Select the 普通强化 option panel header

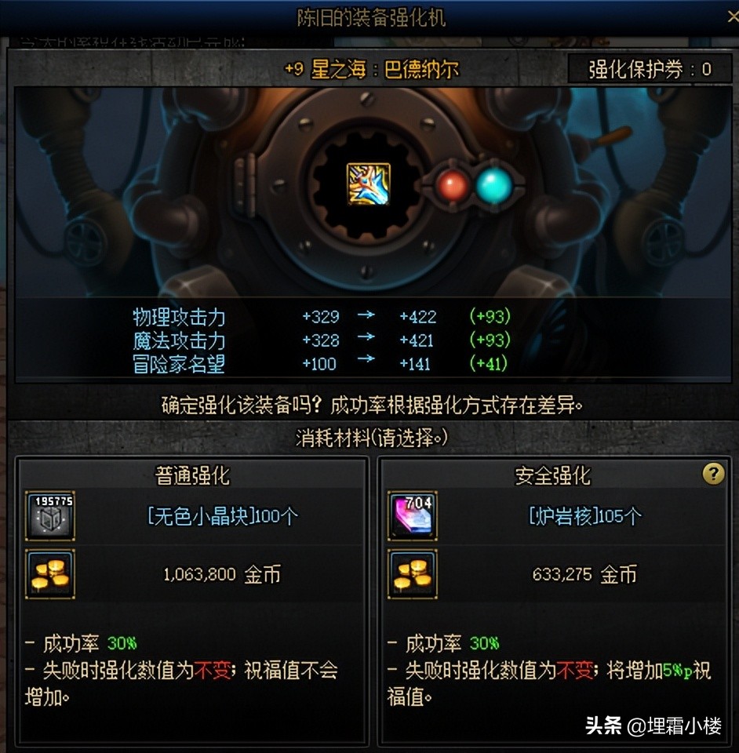pyautogui.click(x=192, y=475)
